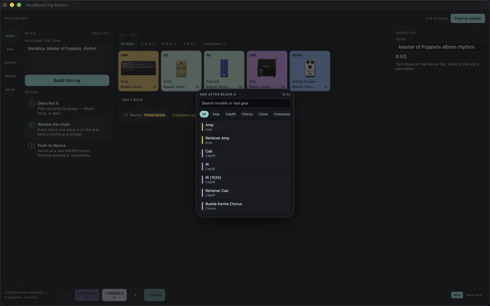Image resolution: width=490 pixels, height=306 pixels.
Task: Switch to the IN signal view
Action: 122,35
